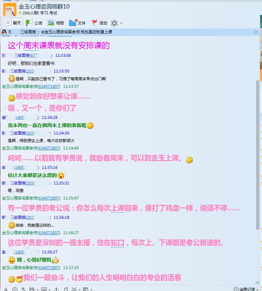Open the font style tool

coord(6,289)
